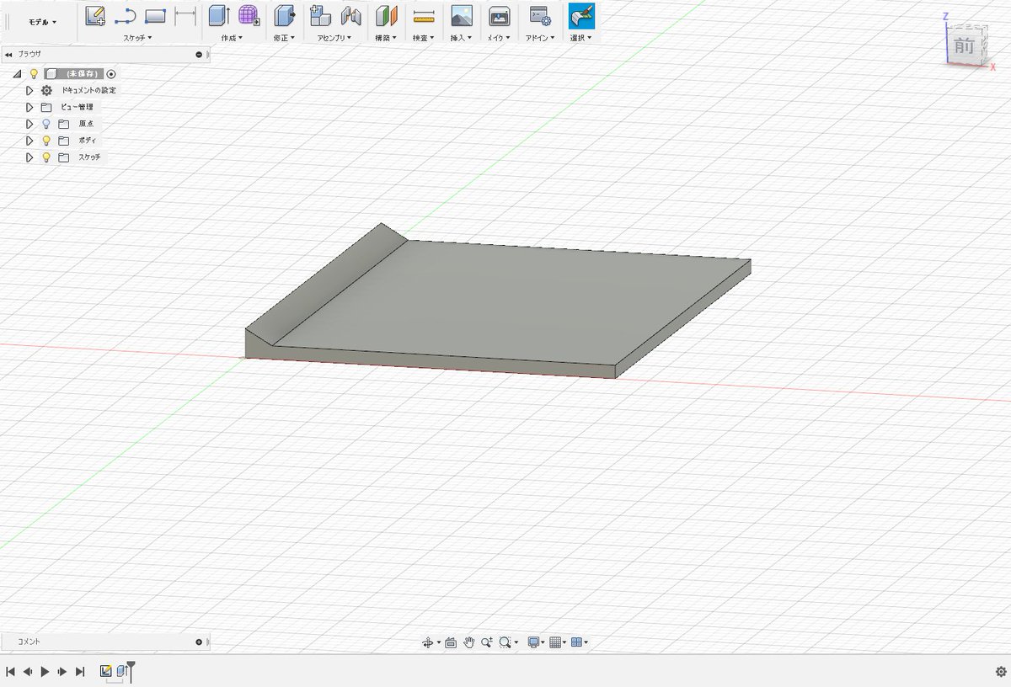Open the Viewports layout icon
The width and height of the screenshot is (1011, 687).
[x=578, y=642]
